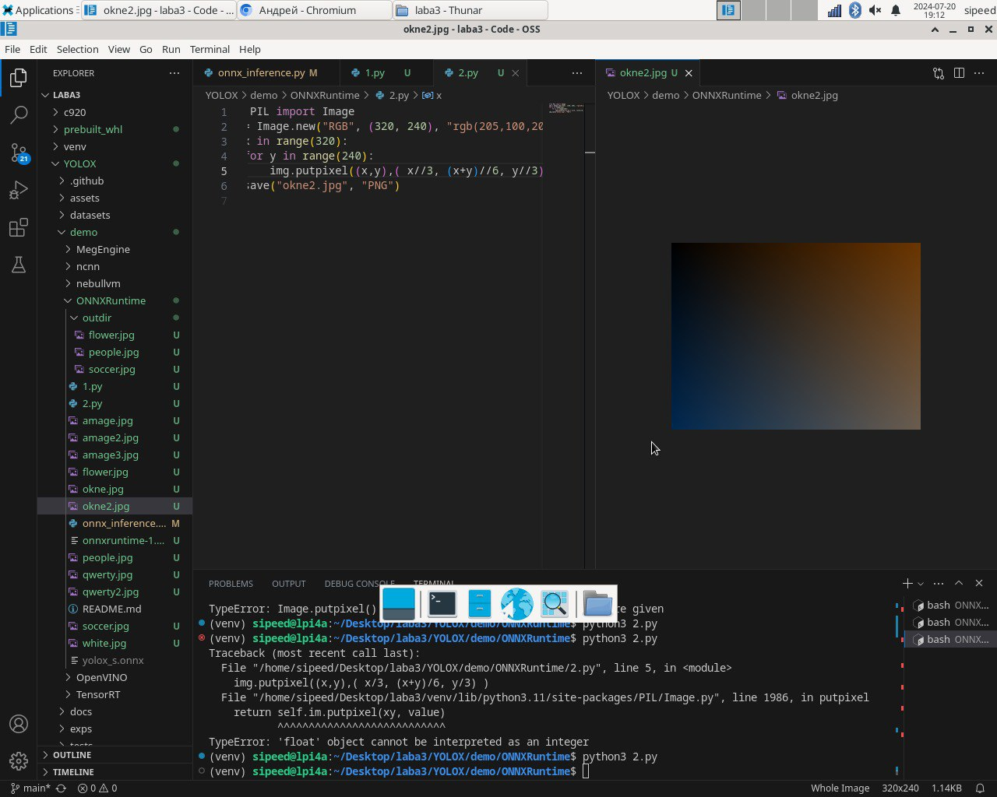Open the Testing flask icon
The width and height of the screenshot is (997, 797).
tap(19, 265)
